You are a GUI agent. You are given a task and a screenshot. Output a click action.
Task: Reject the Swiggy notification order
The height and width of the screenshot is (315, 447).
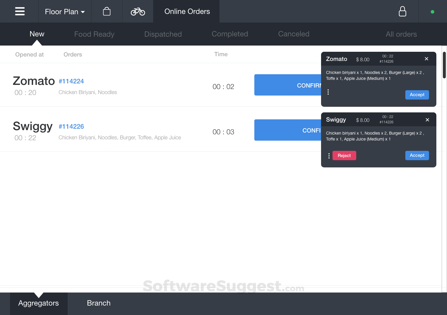pos(344,156)
